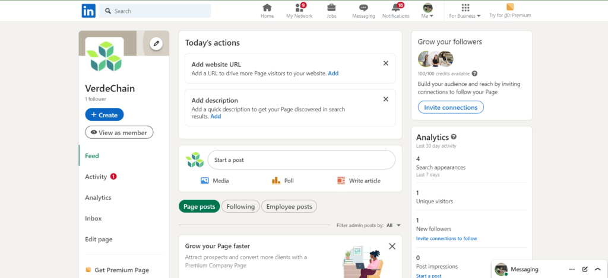This screenshot has height=278, width=608.
Task: Select the Following tab
Action: pos(240,207)
